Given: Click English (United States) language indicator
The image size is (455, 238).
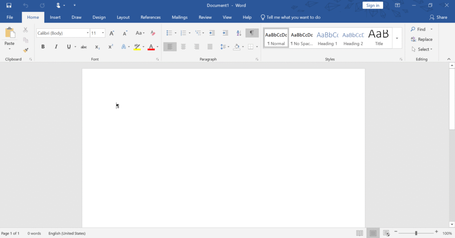Looking at the screenshot, I should (x=67, y=233).
